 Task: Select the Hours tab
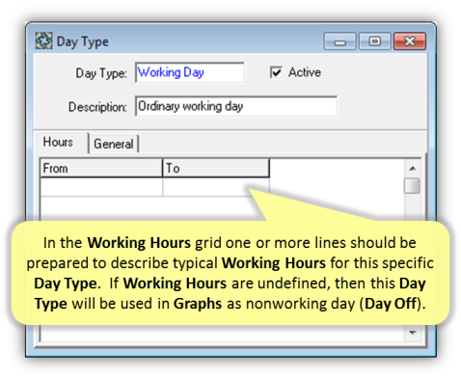[x=61, y=142]
